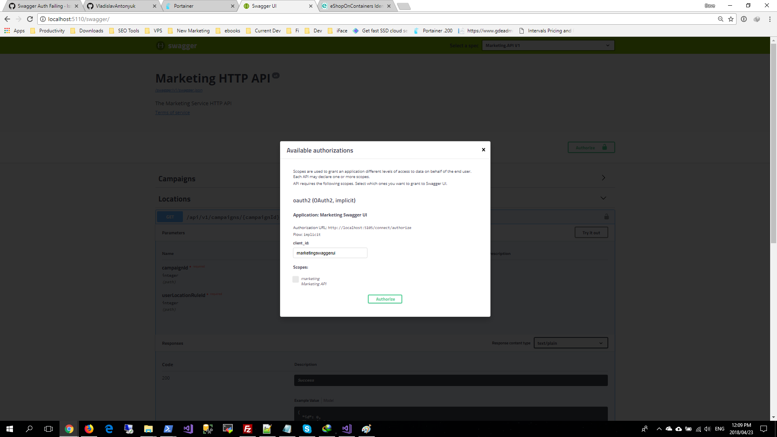This screenshot has height=437, width=777.
Task: Go back to the previous page
Action: [7, 19]
